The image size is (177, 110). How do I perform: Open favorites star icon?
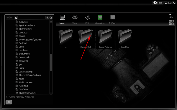tap(51, 18)
